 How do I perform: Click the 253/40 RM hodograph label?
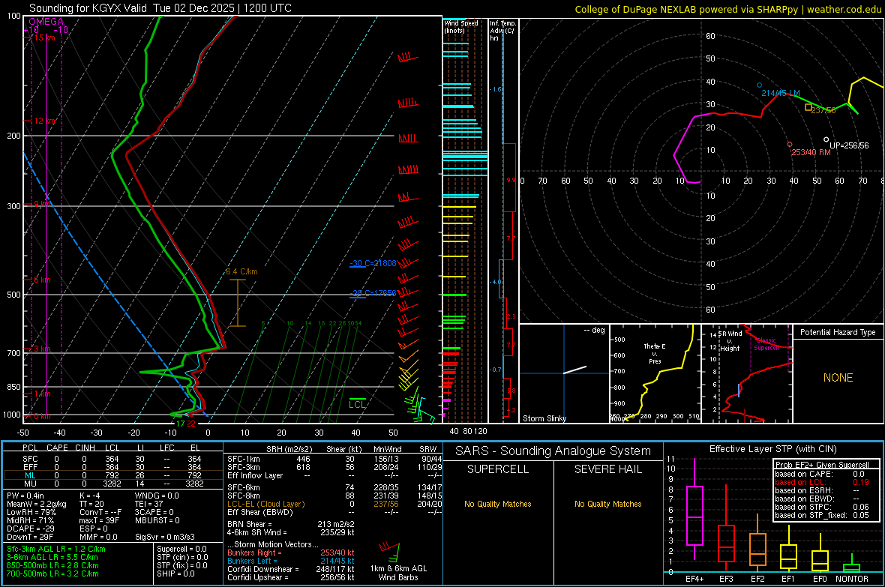coord(811,152)
